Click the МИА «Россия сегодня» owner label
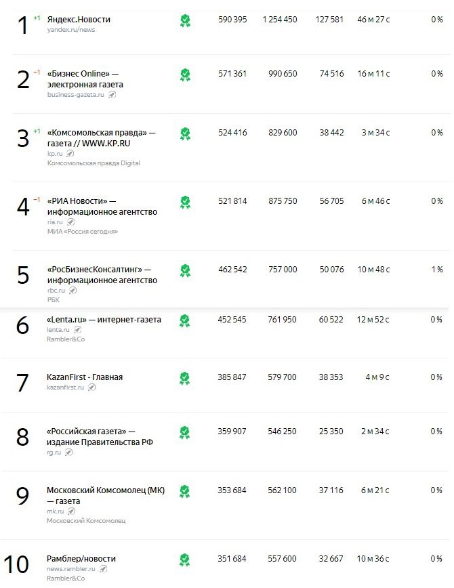Screen dimensions: 454x588 [x=83, y=232]
